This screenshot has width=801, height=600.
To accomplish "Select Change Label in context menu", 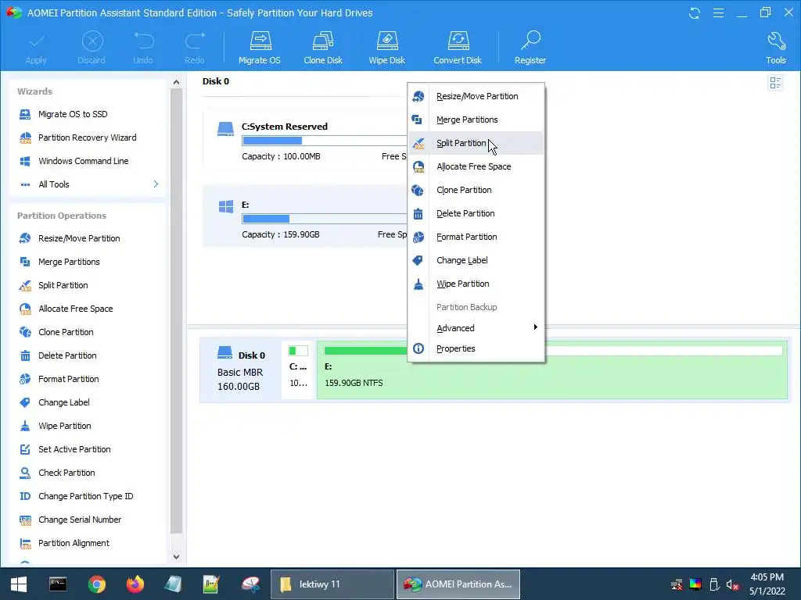I will pyautogui.click(x=476, y=260).
